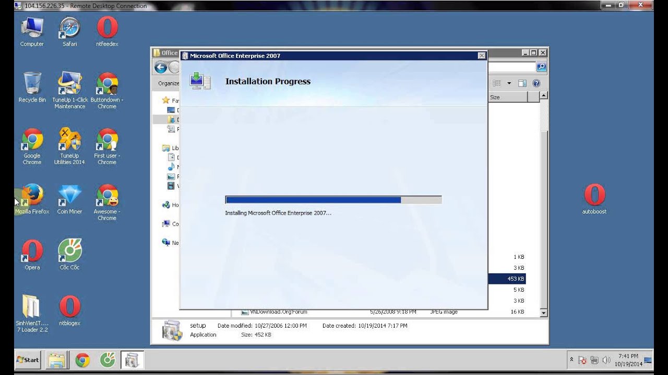The width and height of the screenshot is (668, 375).
Task: Select the Music library in the navigation pane
Action: pyautogui.click(x=173, y=167)
